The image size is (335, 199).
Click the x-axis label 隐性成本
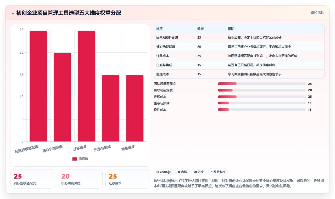pos(128,148)
